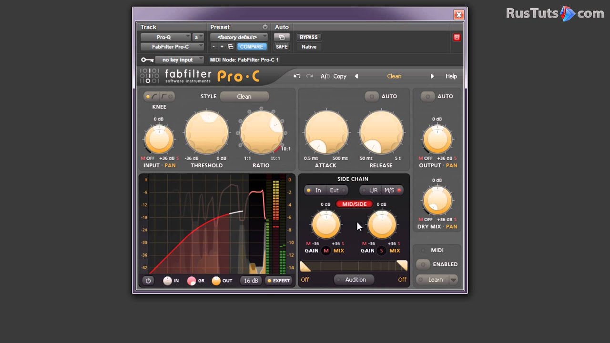Viewport: 610px width, 343px height.
Task: Click the right side chain filter handle
Action: coord(402,266)
